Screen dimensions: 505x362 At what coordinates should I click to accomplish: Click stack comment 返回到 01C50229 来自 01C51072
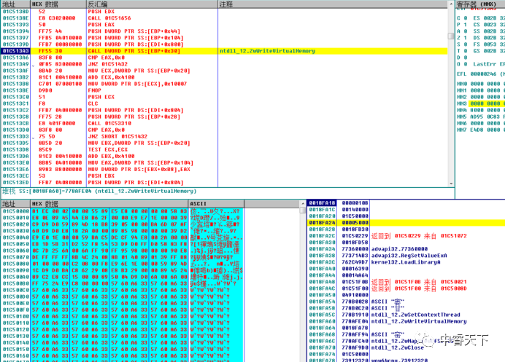(419, 236)
